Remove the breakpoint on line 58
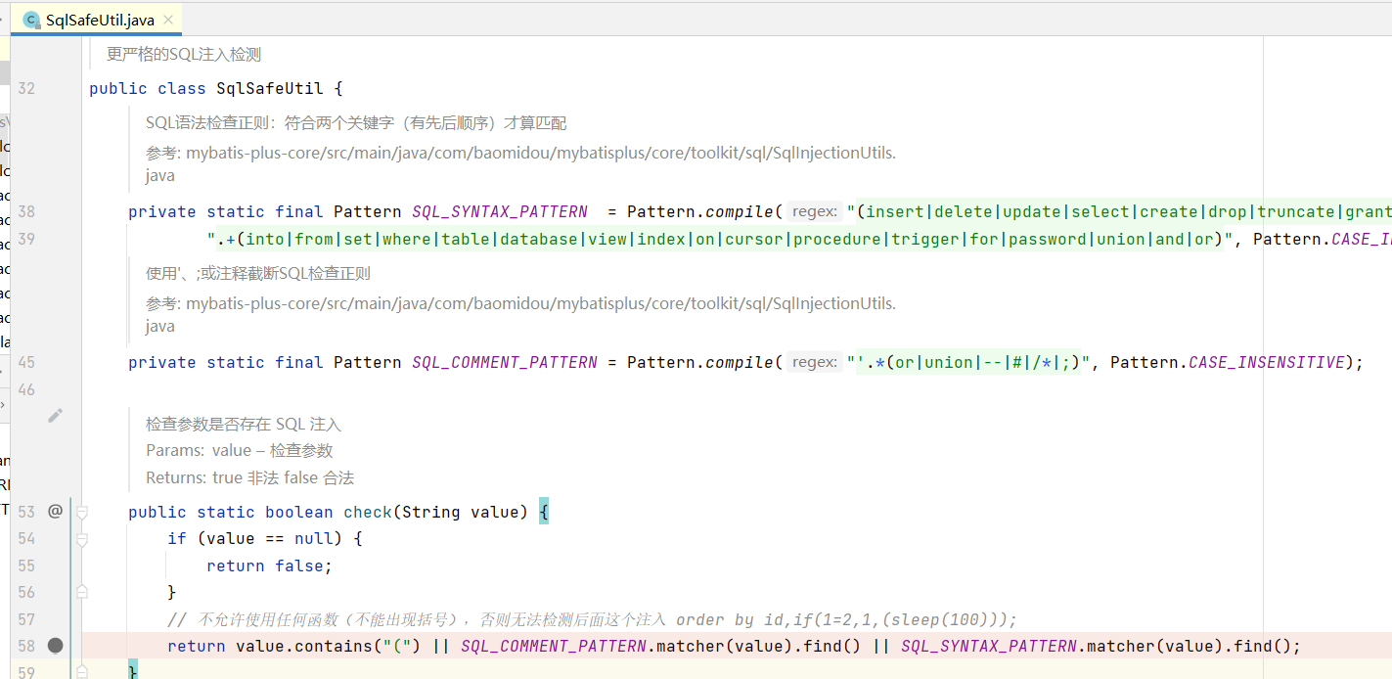Screen dimensions: 1392x679 coord(55,646)
